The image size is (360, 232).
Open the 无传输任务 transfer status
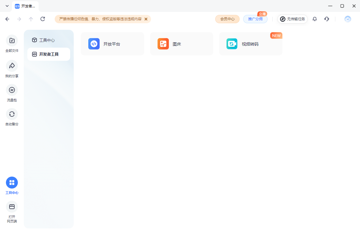point(293,19)
